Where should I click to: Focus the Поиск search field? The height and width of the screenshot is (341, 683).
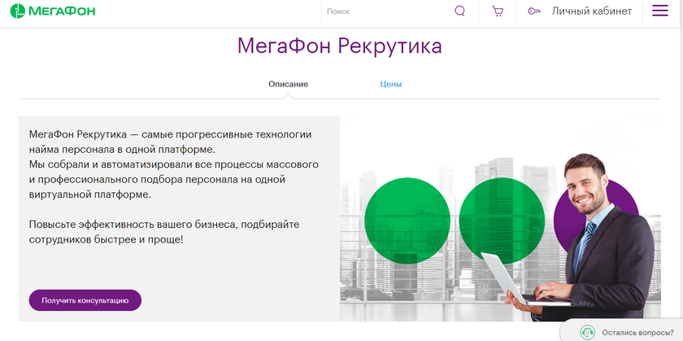click(389, 11)
